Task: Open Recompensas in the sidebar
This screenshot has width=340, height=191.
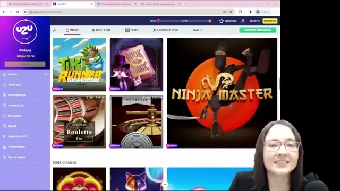Action: (x=16, y=95)
